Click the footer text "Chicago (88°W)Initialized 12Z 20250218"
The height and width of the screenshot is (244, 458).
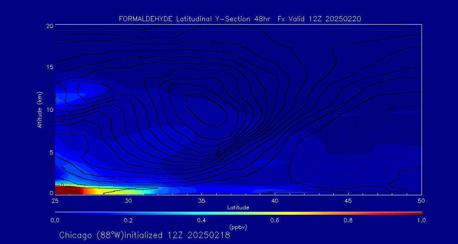[x=145, y=235]
